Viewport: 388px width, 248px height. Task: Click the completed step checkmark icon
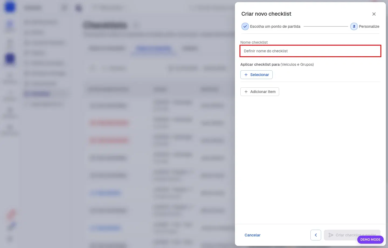tap(245, 26)
